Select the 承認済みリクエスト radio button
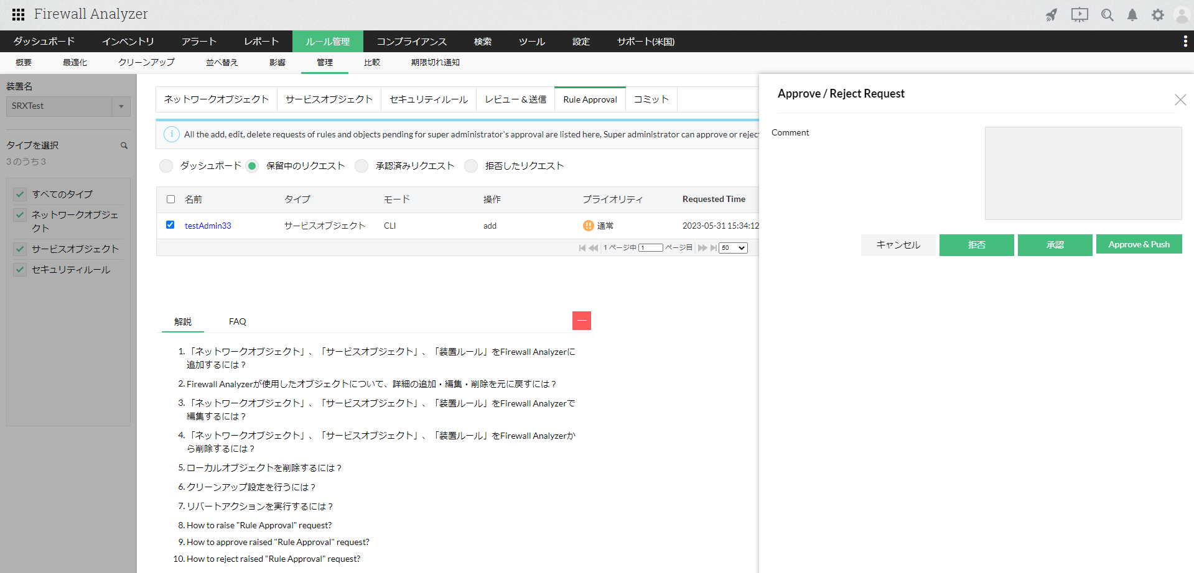The width and height of the screenshot is (1194, 573). tap(361, 166)
